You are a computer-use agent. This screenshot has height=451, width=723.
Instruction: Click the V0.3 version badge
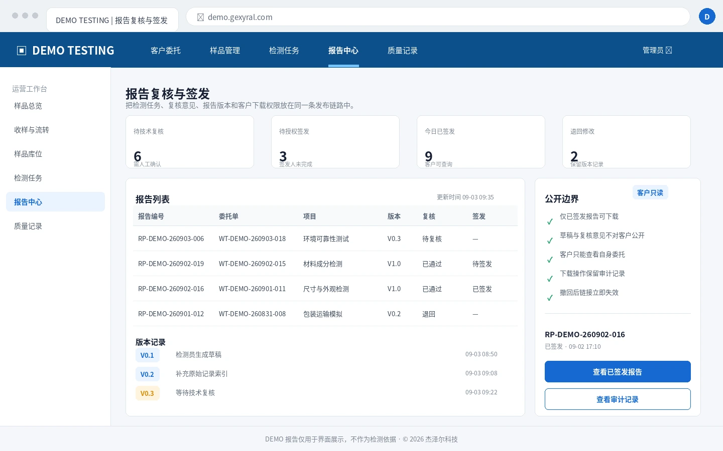147,393
